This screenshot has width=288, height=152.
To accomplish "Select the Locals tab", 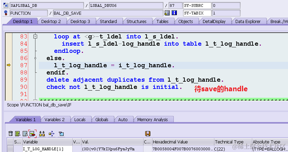I will coord(80,120).
